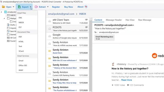
Task: Click INBOX in the breadcrumb
Action: pos(83,14)
